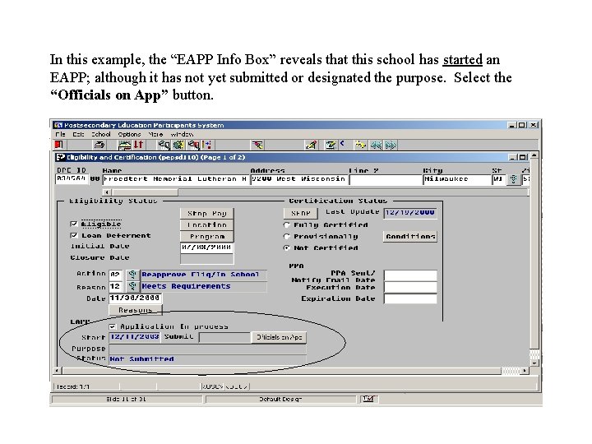This screenshot has width=592, height=444.
Task: Click the school Name field
Action: click(176, 179)
